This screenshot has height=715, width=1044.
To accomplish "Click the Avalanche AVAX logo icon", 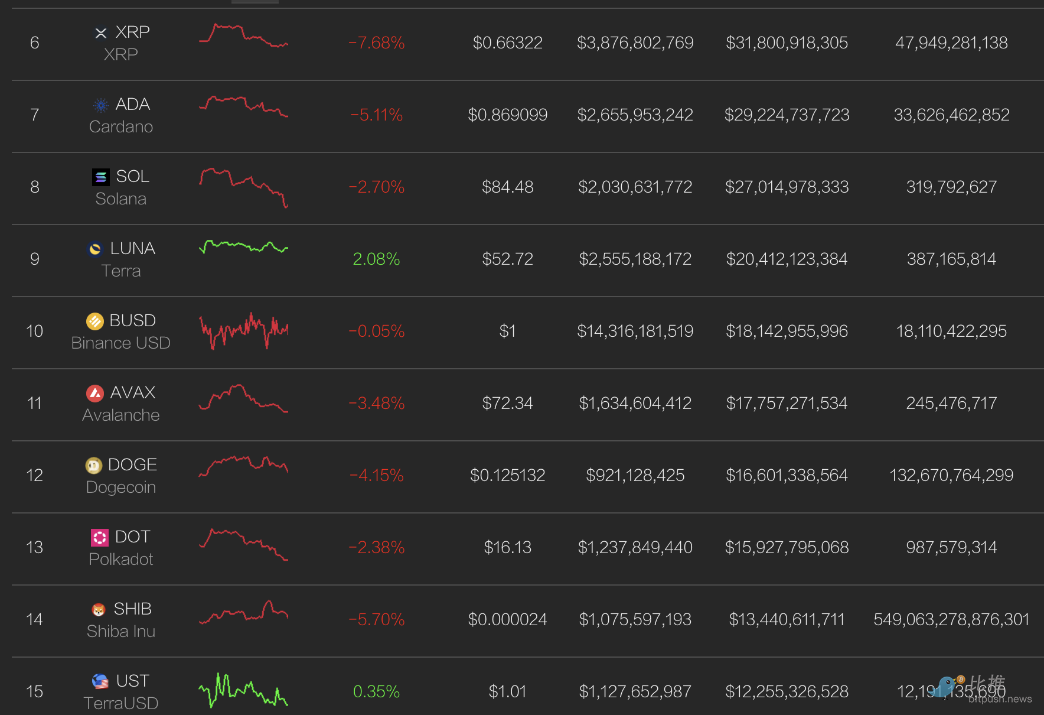I will pos(95,394).
